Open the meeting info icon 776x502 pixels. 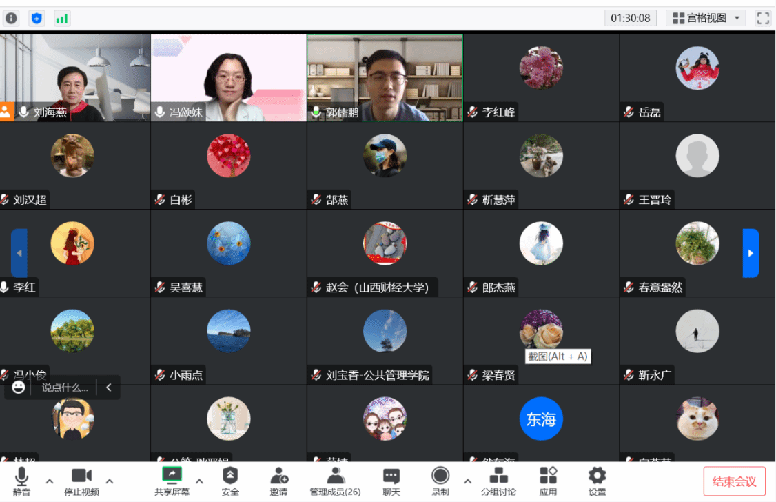(11, 18)
